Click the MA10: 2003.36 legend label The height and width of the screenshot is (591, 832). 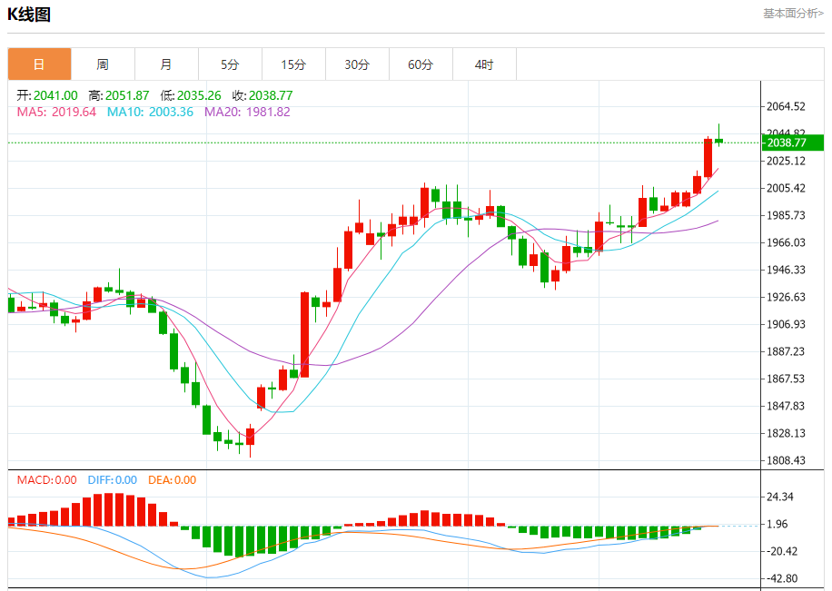click(150, 112)
